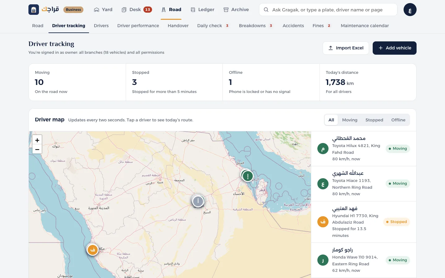Click the Import Excel button
The image size is (445, 278).
click(346, 48)
